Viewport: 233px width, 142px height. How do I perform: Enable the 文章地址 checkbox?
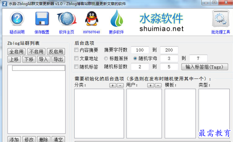pos(76,58)
